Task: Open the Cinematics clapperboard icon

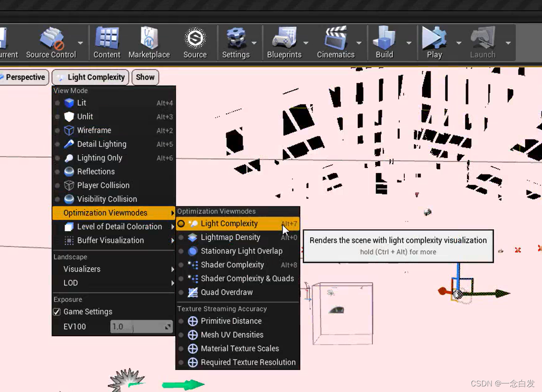Action: point(335,38)
